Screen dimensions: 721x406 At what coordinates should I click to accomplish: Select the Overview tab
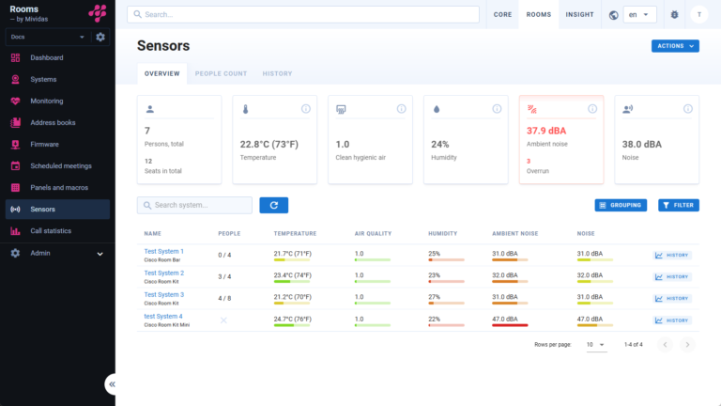tap(161, 73)
